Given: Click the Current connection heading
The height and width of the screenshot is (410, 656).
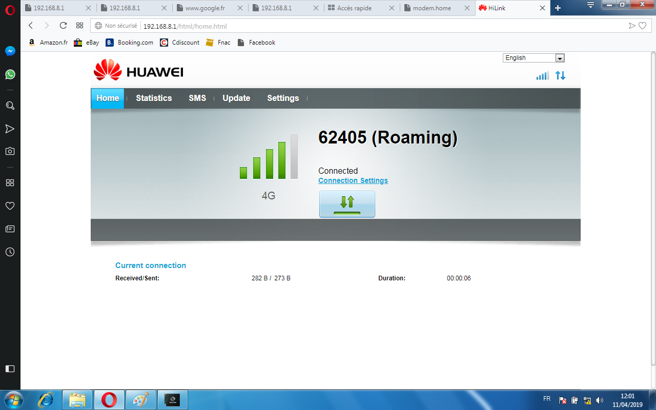Looking at the screenshot, I should pyautogui.click(x=151, y=265).
